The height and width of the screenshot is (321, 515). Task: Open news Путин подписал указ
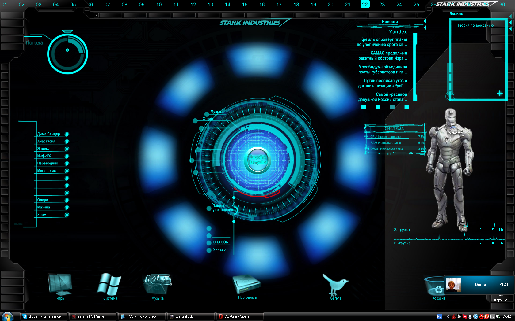382,83
